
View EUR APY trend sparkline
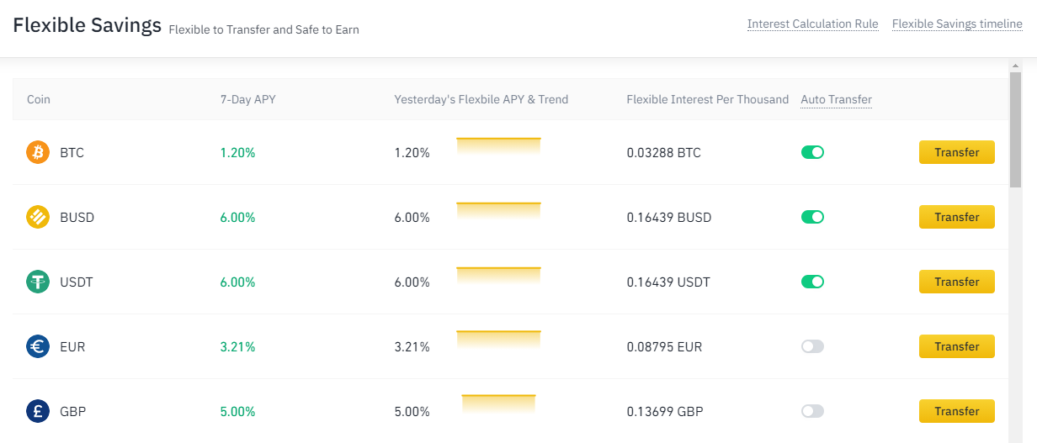click(498, 340)
